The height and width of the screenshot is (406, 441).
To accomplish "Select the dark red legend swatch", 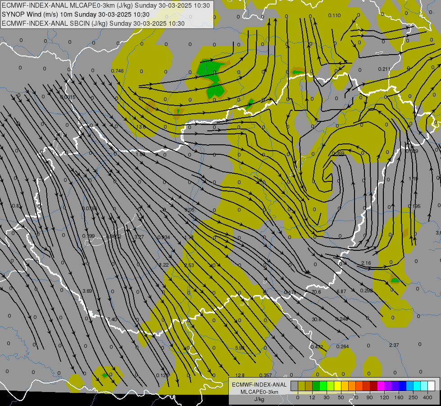I will click(374, 386).
